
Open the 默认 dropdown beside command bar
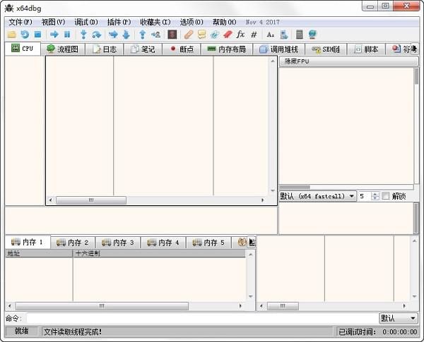[x=398, y=318]
